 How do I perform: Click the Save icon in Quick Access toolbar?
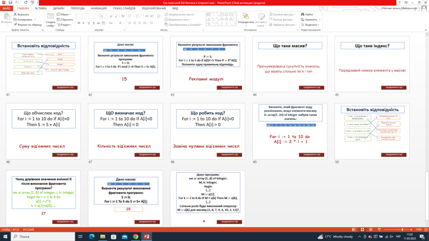(x=10, y=2)
